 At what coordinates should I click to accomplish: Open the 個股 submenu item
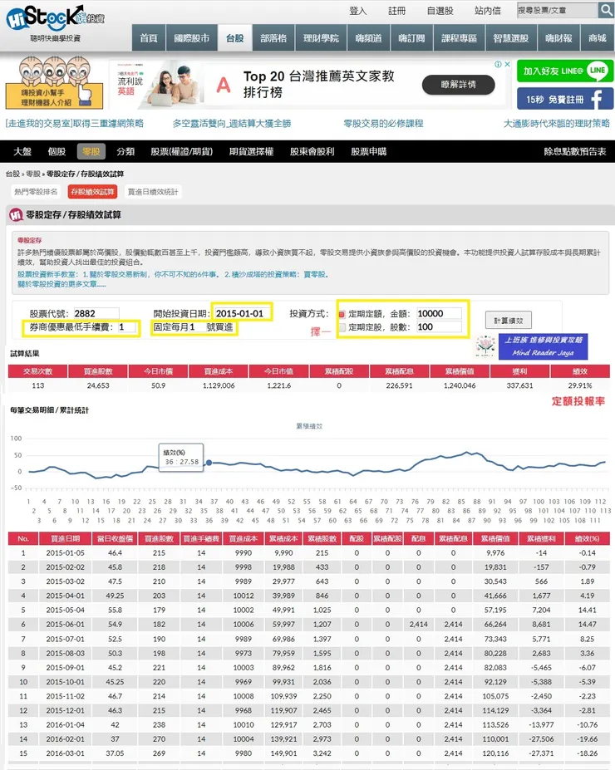[x=57, y=151]
